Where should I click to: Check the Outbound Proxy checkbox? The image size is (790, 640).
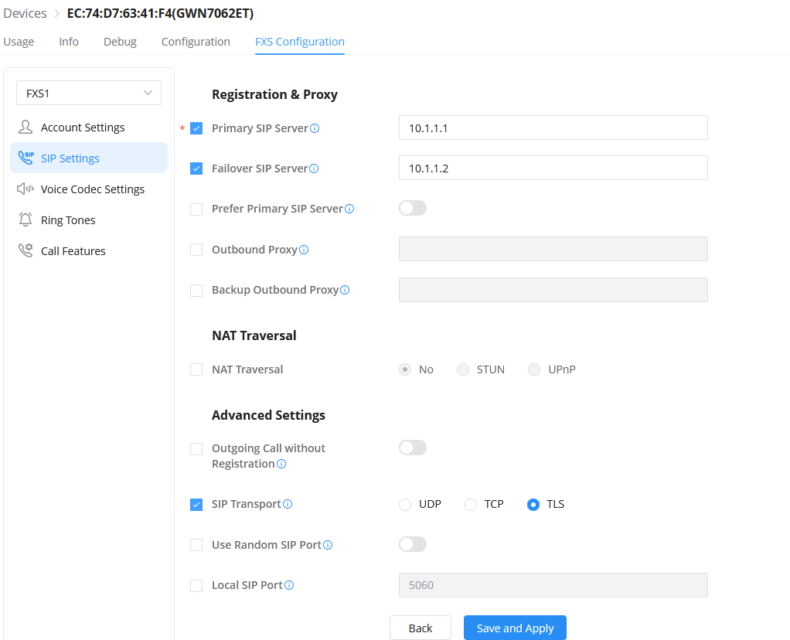click(196, 250)
